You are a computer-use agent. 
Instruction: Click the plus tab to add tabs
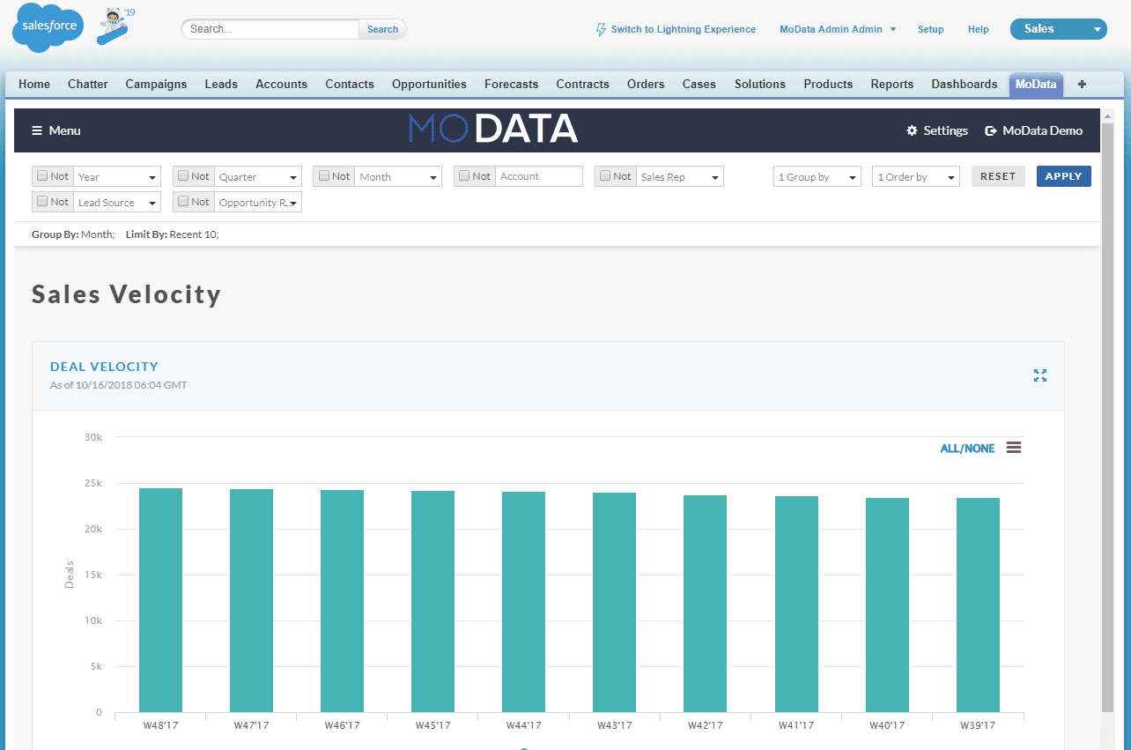(x=1083, y=85)
